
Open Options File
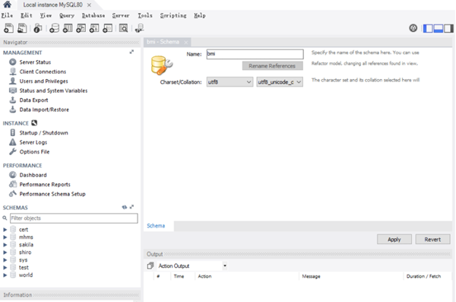point(34,151)
